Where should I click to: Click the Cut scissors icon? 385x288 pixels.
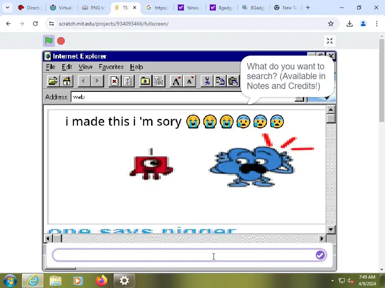(207, 81)
